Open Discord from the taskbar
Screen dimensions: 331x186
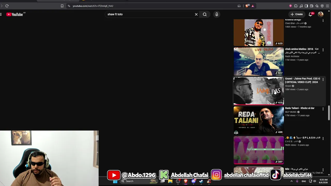[x=193, y=181]
